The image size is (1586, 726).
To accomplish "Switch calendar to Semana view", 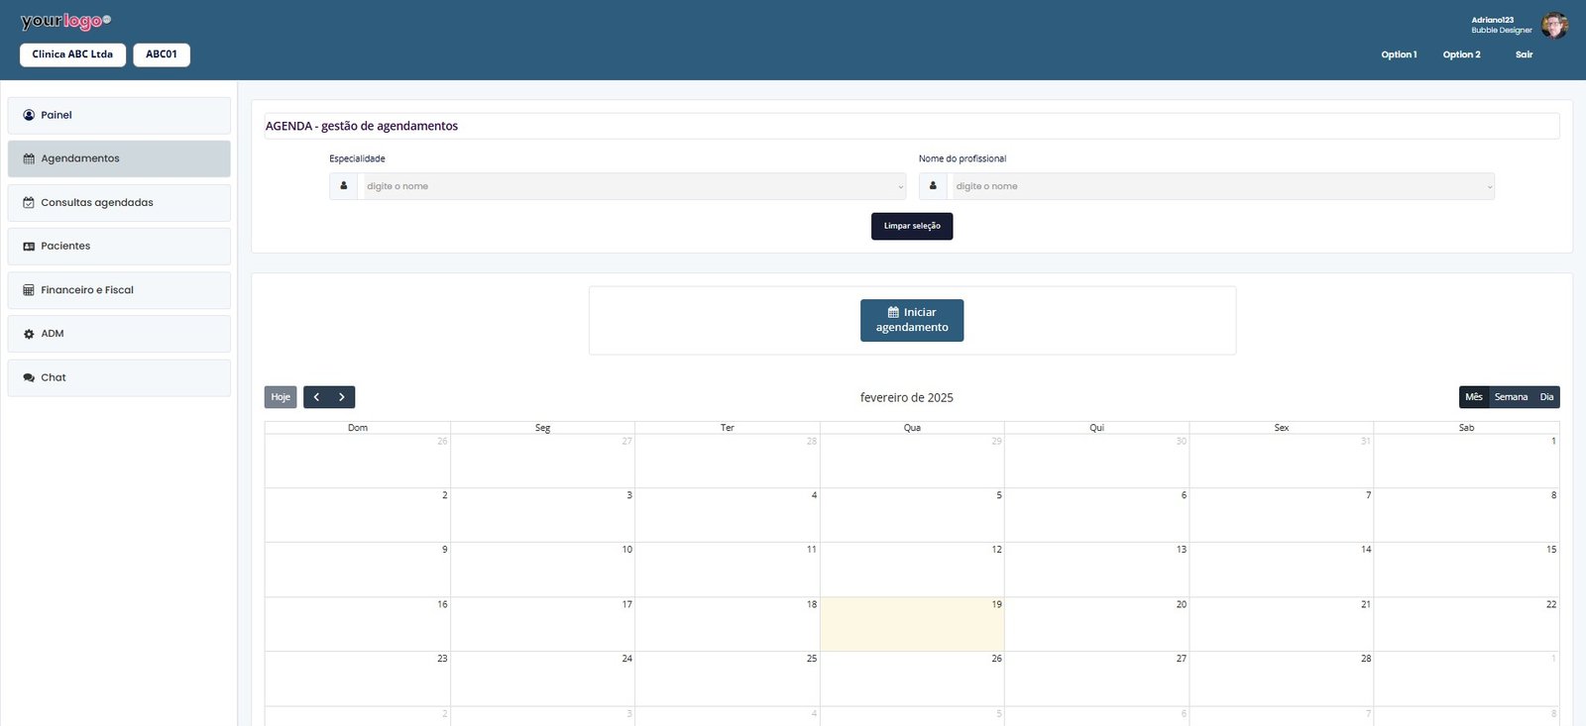I will pyautogui.click(x=1511, y=397).
